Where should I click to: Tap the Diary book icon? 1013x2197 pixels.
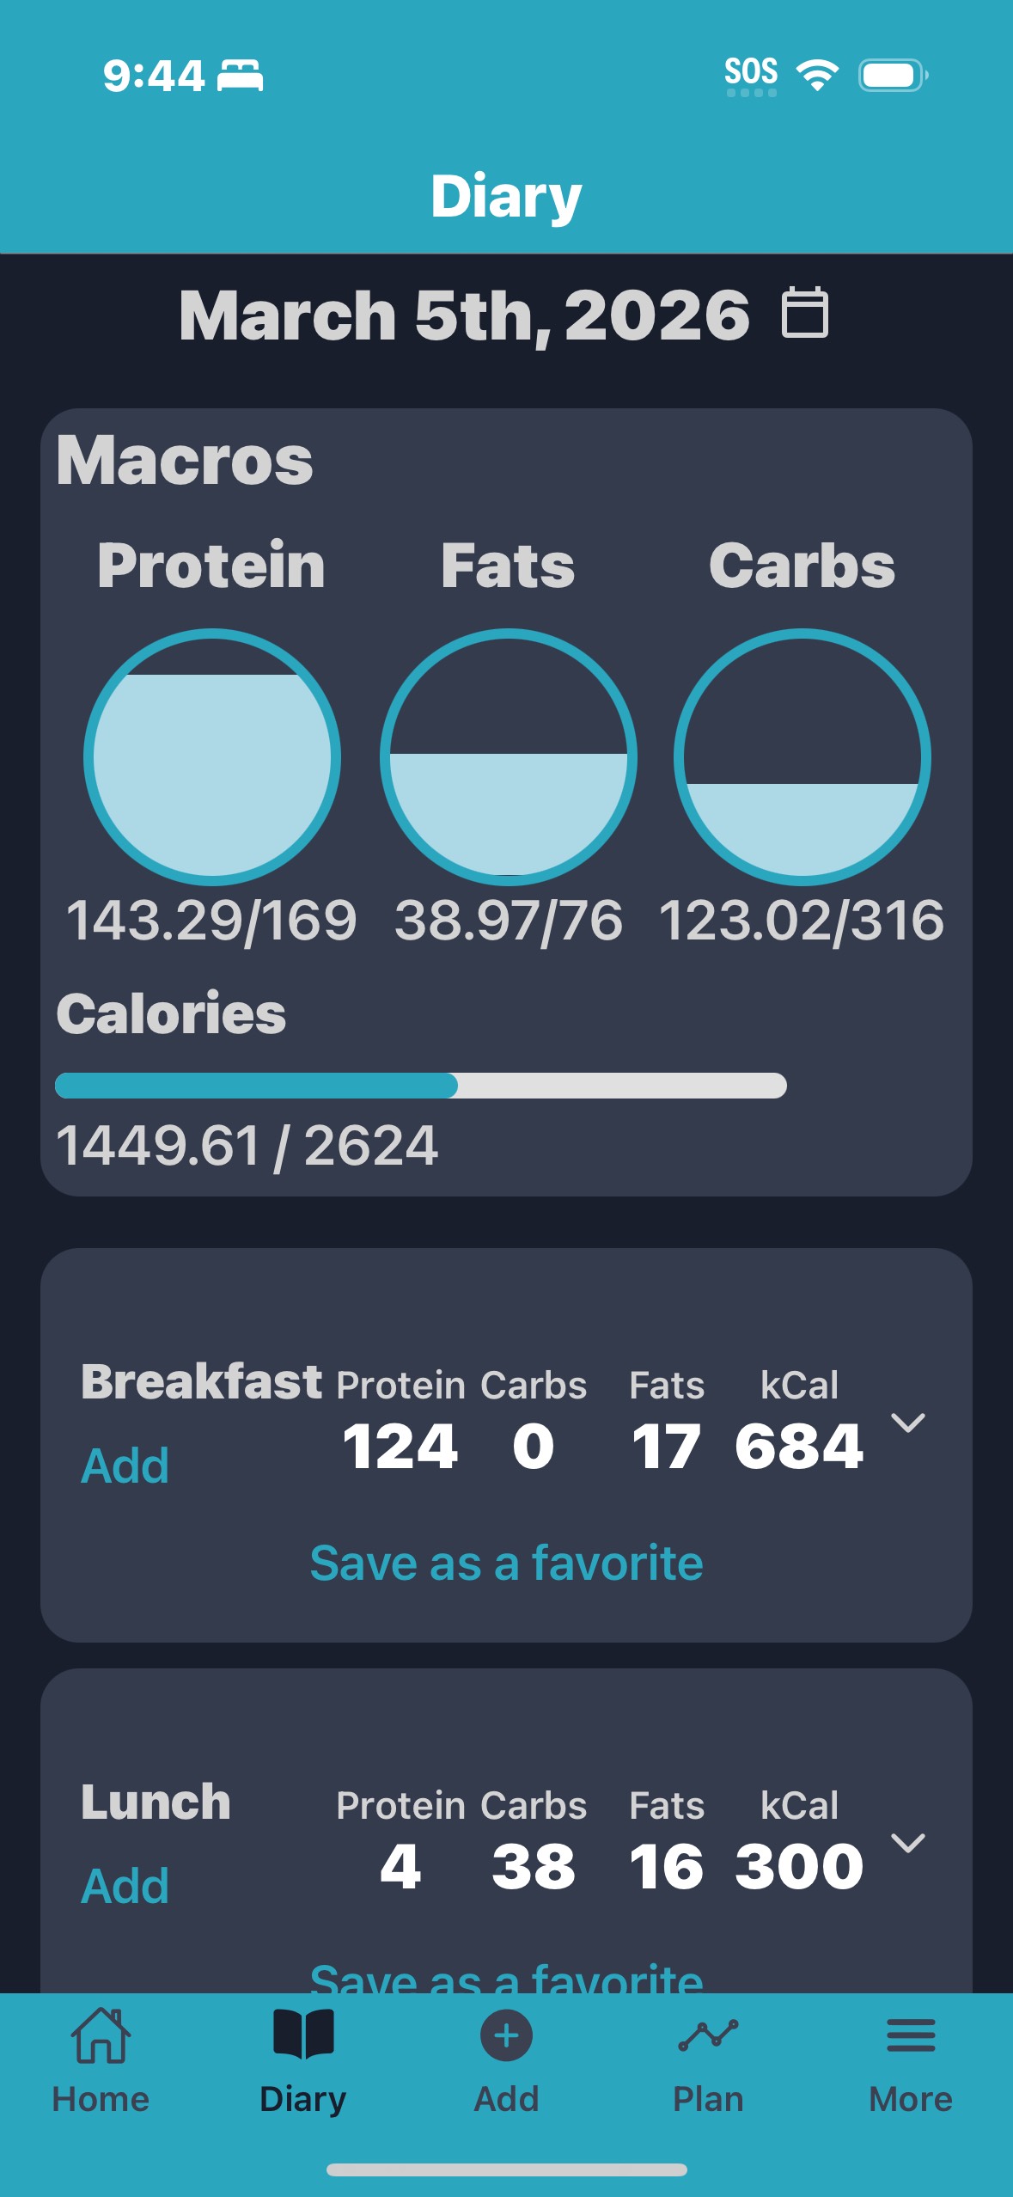pos(302,2034)
